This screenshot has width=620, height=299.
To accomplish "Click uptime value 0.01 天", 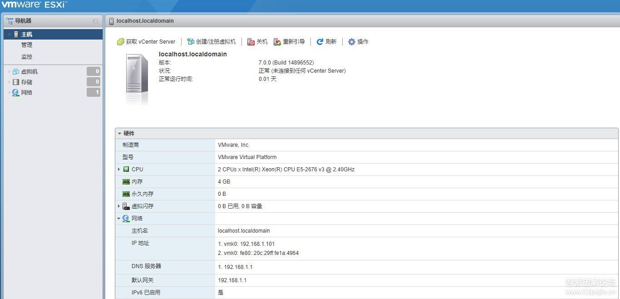I will (268, 79).
